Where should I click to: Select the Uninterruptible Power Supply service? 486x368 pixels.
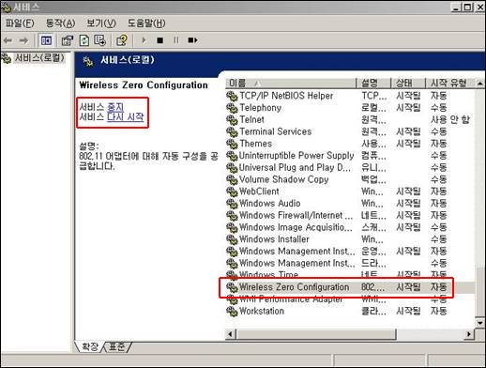[350, 156]
